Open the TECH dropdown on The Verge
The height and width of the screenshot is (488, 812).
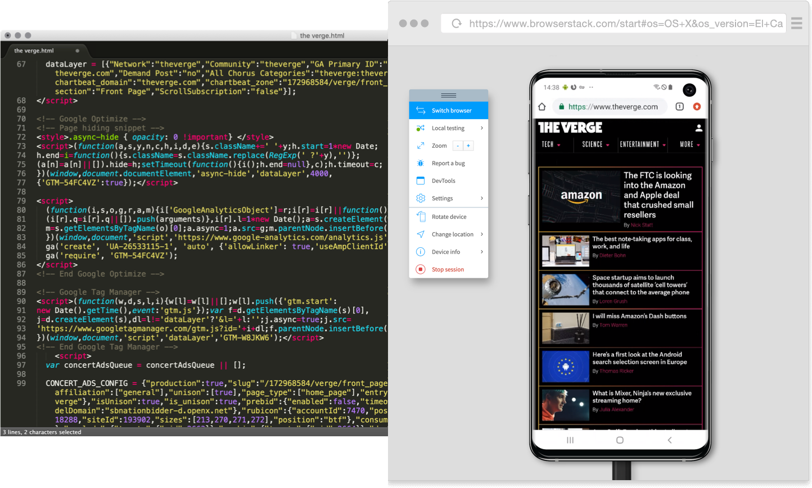[x=551, y=144]
